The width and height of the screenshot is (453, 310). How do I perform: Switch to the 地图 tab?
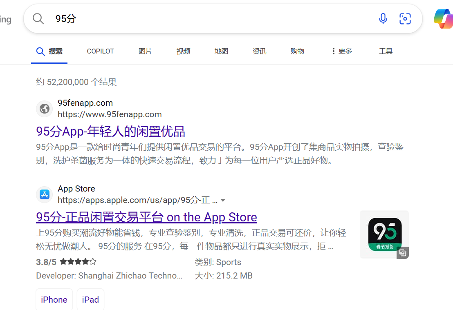[222, 51]
